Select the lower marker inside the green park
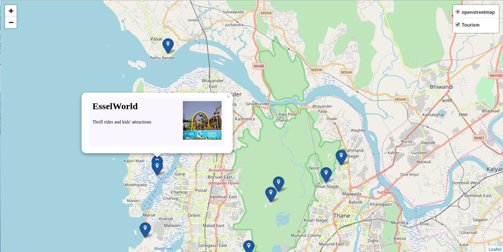 [271, 194]
